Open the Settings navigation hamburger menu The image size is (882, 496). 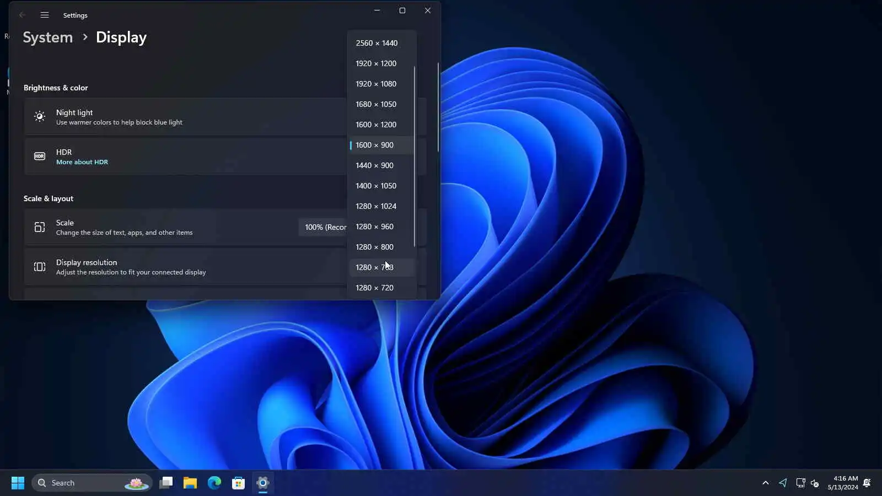click(45, 15)
